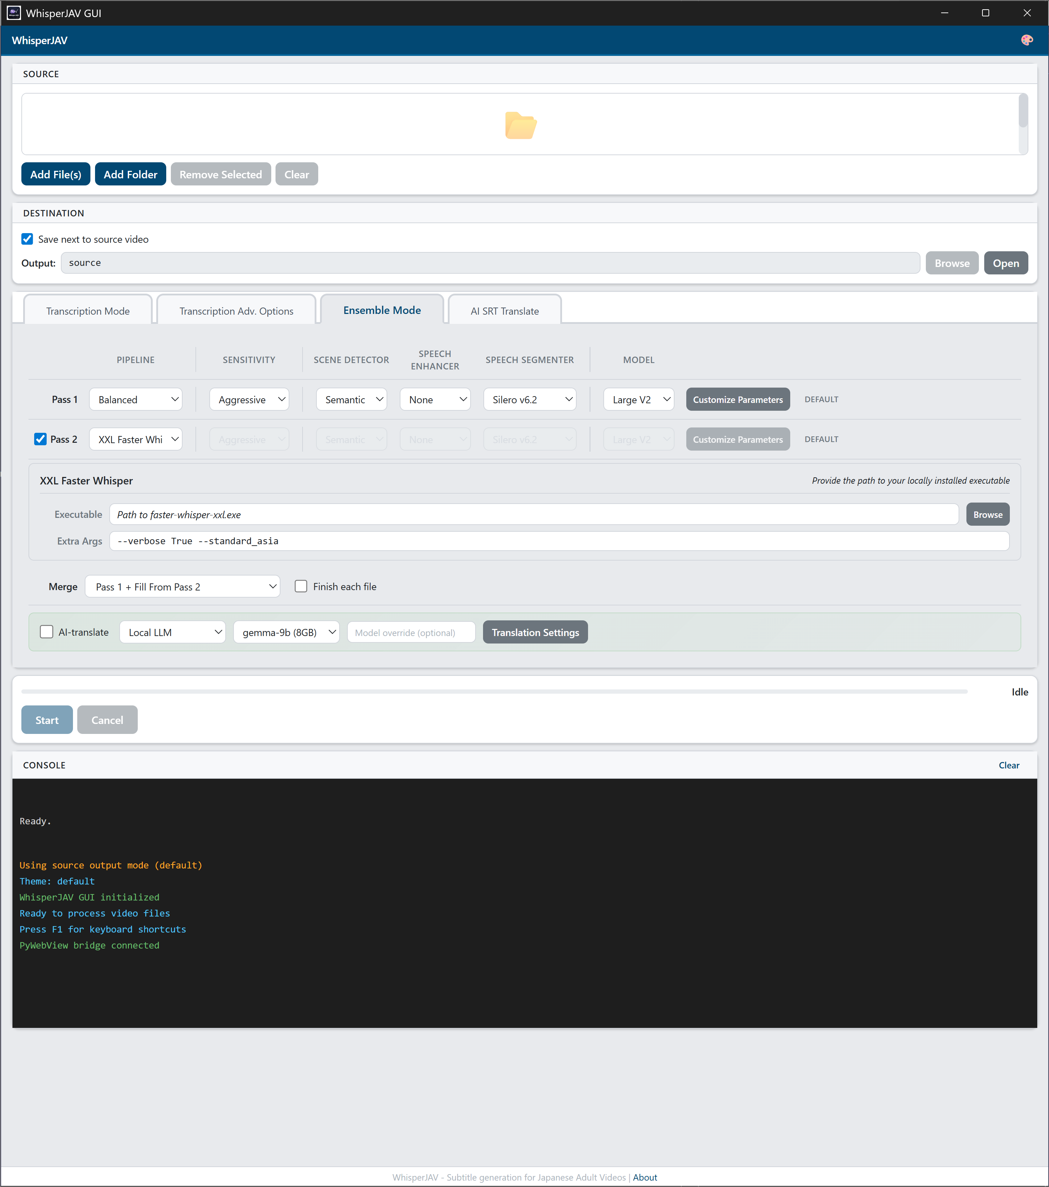Click the Executable path input field
Image resolution: width=1049 pixels, height=1187 pixels.
(x=533, y=515)
